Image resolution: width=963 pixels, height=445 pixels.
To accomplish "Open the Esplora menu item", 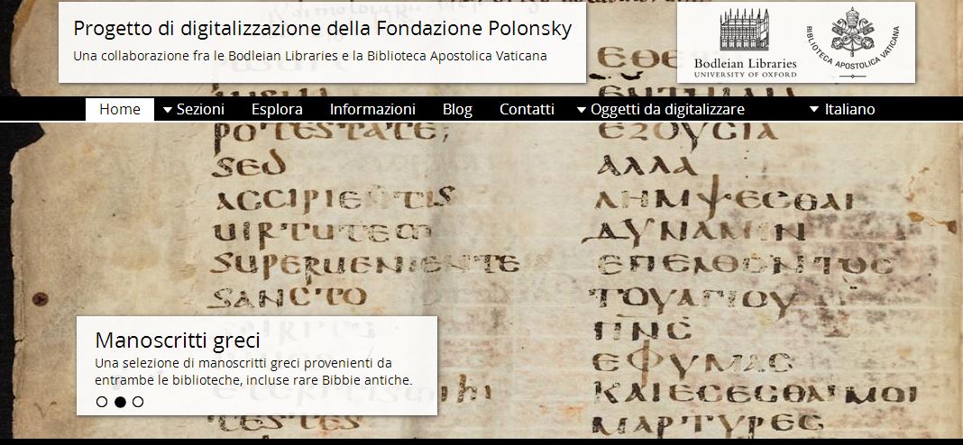I will (277, 109).
